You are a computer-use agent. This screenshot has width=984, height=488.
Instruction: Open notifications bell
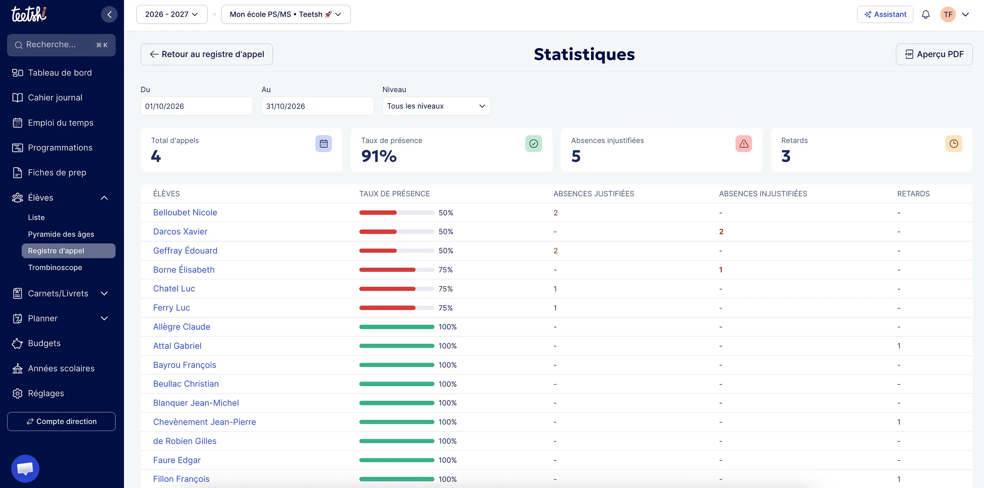[926, 14]
